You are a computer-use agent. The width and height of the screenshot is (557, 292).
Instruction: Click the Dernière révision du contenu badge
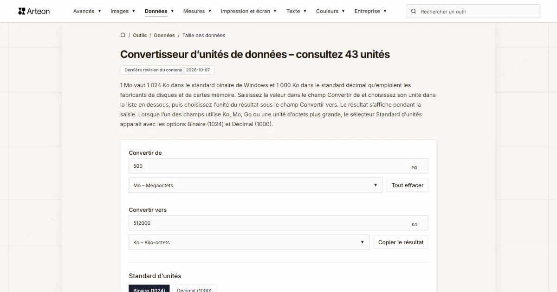coord(167,70)
